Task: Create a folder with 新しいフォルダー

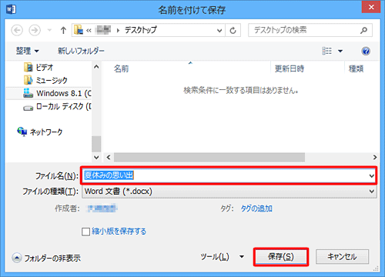Action: pos(81,51)
